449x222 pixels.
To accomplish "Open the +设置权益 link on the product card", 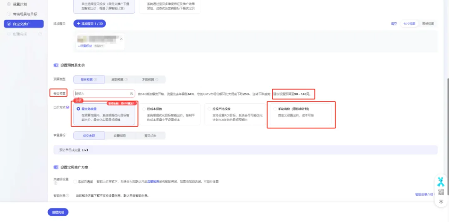I will 85,46.
